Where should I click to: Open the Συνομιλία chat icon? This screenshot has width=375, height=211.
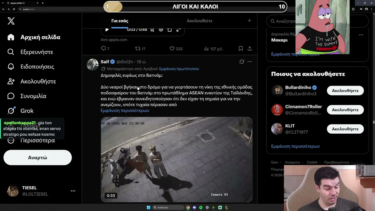[11, 96]
